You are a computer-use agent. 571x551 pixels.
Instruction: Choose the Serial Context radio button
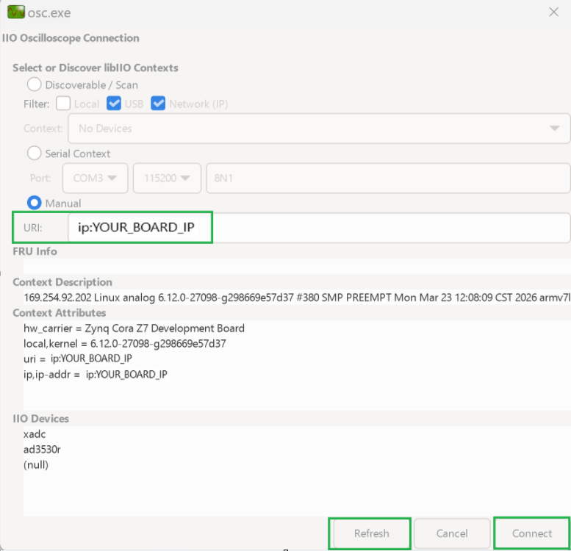[35, 154]
